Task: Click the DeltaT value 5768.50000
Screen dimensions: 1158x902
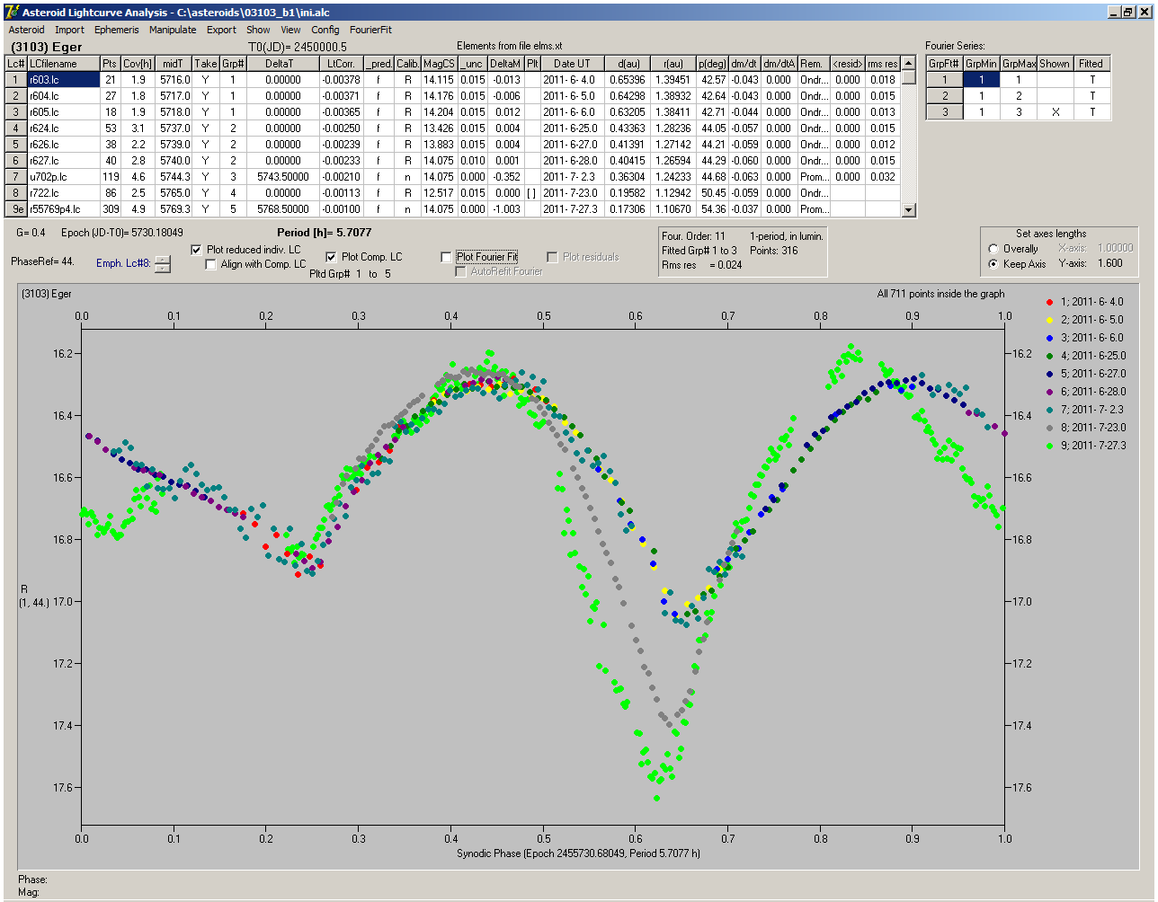Action: point(282,209)
